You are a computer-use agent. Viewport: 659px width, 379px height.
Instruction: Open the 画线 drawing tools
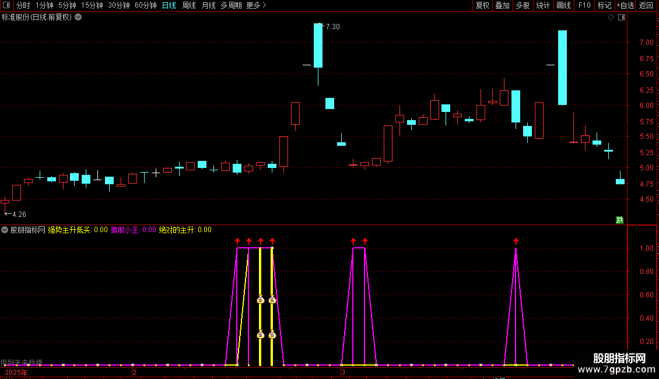[x=563, y=5]
